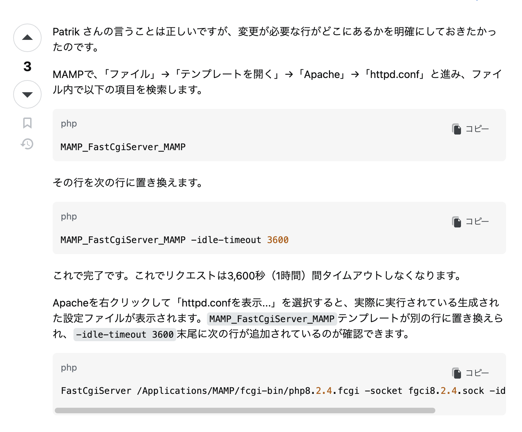Click the inline code MAMP_FastCgiServer_MAMP in the paragraph

pos(272,319)
